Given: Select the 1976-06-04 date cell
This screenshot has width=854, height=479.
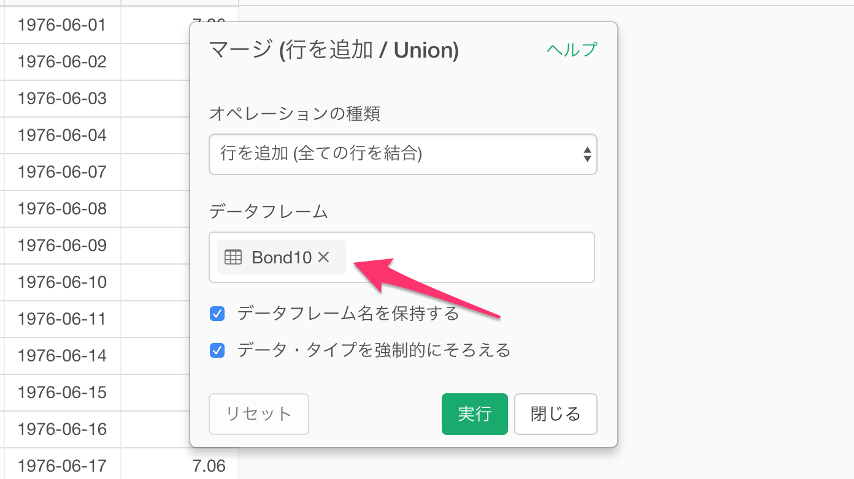Looking at the screenshot, I should 63,135.
